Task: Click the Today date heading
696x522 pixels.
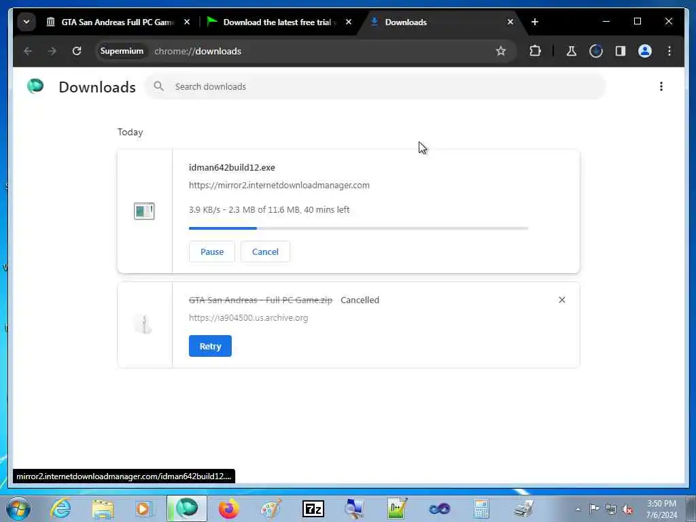Action: (130, 132)
